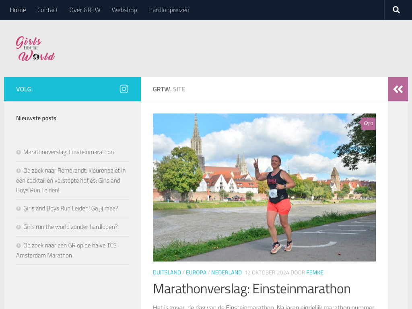This screenshot has height=309, width=412.
Task: Expand the sidebar with double chevron button
Action: pos(398,89)
